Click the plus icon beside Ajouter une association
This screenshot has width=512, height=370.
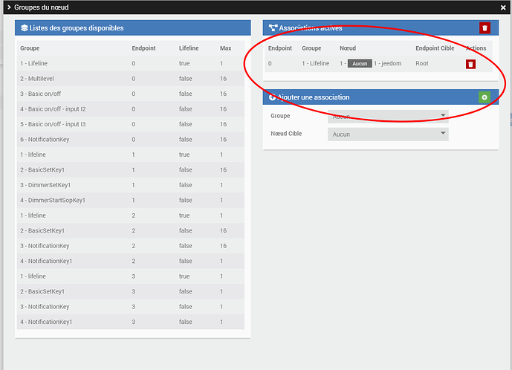(x=272, y=97)
